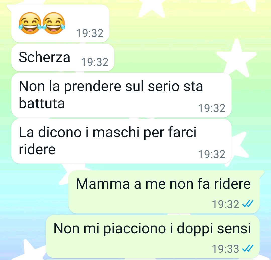This screenshot has width=271, height=260.
Task: Tap the word 'battuta' in the message
Action: [42, 103]
